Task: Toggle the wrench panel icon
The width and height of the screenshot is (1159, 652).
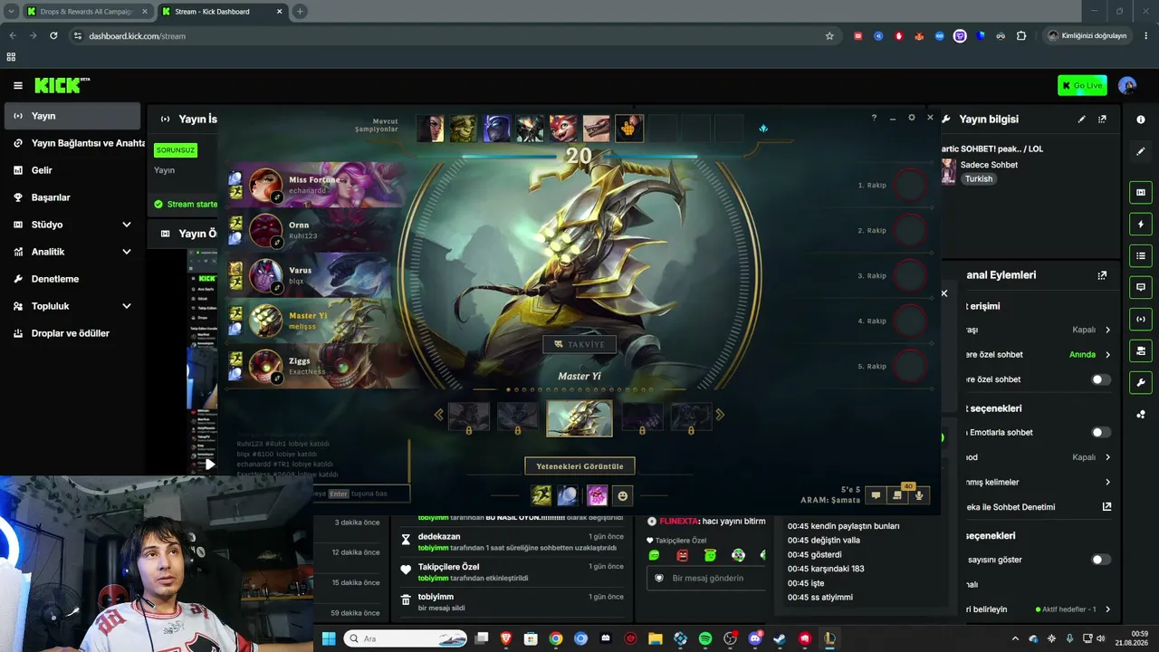Action: tap(1141, 382)
